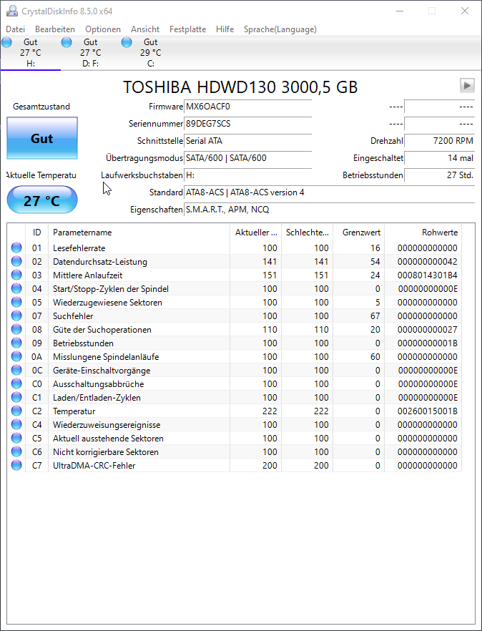This screenshot has width=482, height=631.
Task: Click the ID column header
Action: [36, 233]
